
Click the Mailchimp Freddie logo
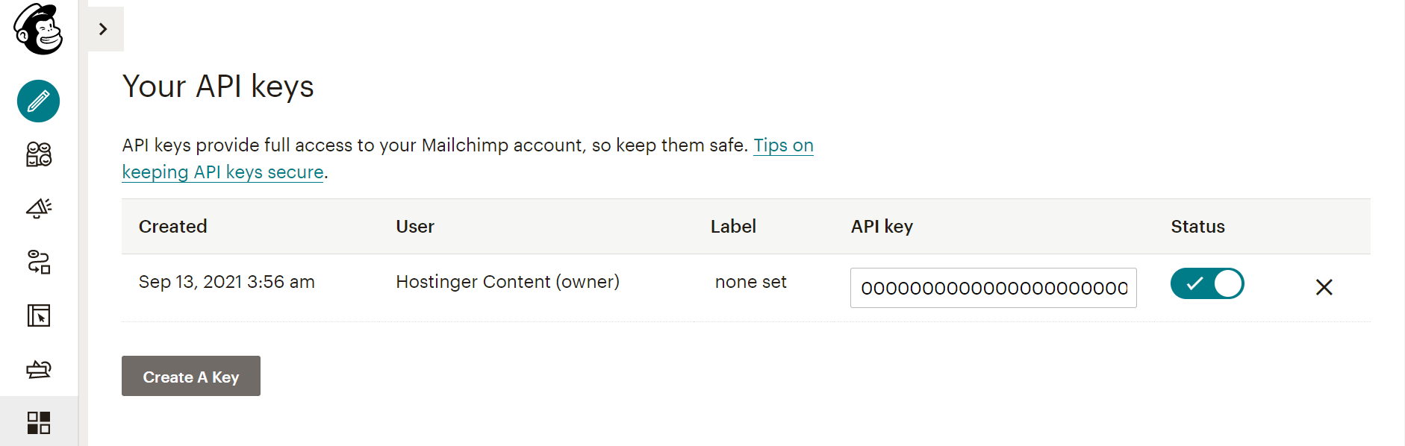click(x=38, y=29)
